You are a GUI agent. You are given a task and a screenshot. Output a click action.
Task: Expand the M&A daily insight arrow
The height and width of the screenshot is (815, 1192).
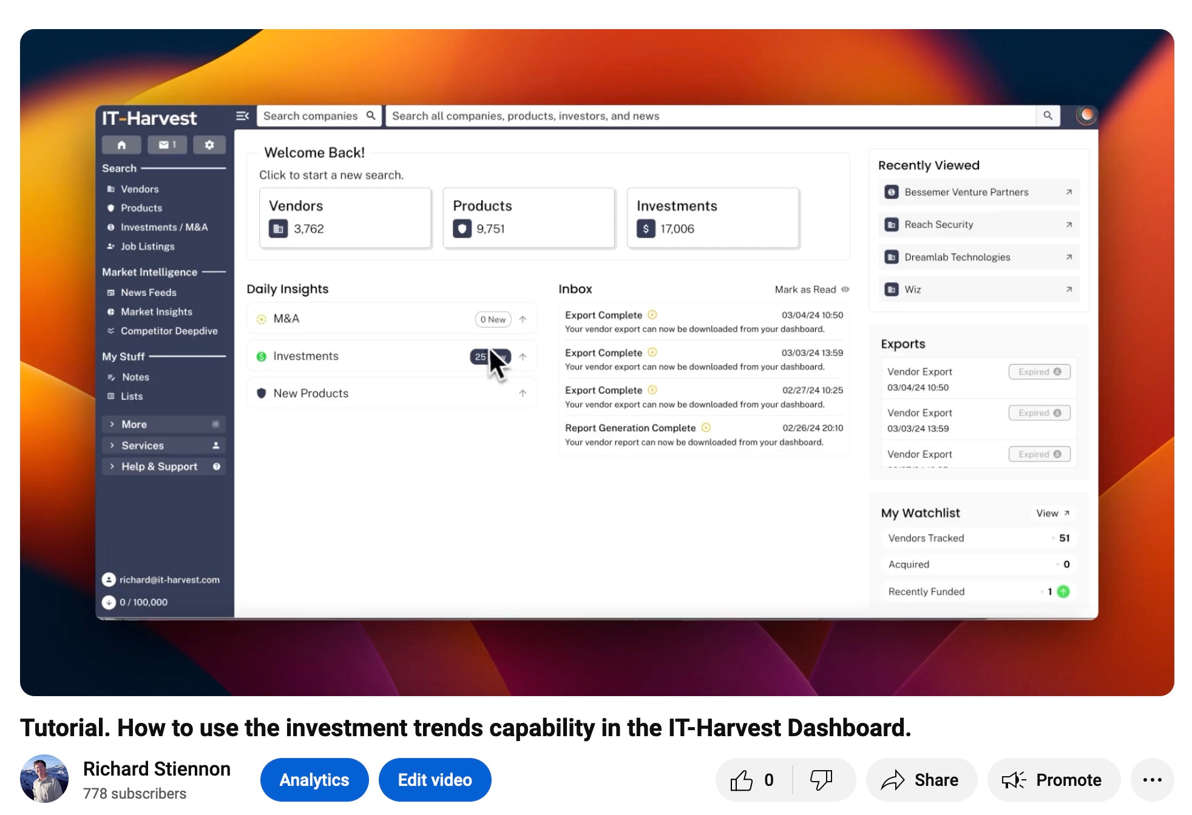523,319
